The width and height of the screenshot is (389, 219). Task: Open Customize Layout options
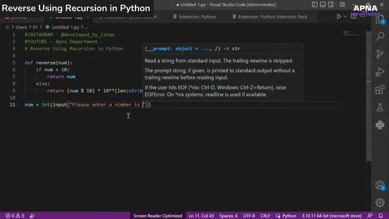pos(342,4)
